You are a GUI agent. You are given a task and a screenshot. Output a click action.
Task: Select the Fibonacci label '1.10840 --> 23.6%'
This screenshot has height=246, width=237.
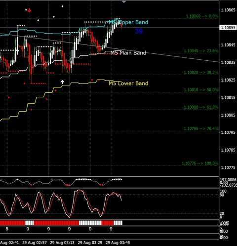click(201, 51)
